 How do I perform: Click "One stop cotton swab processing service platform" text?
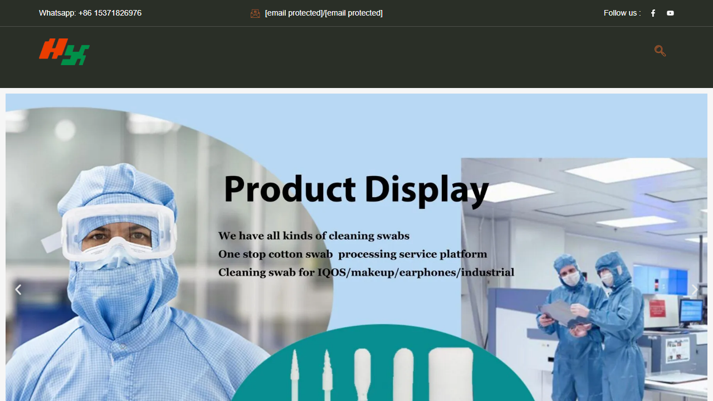tap(353, 254)
